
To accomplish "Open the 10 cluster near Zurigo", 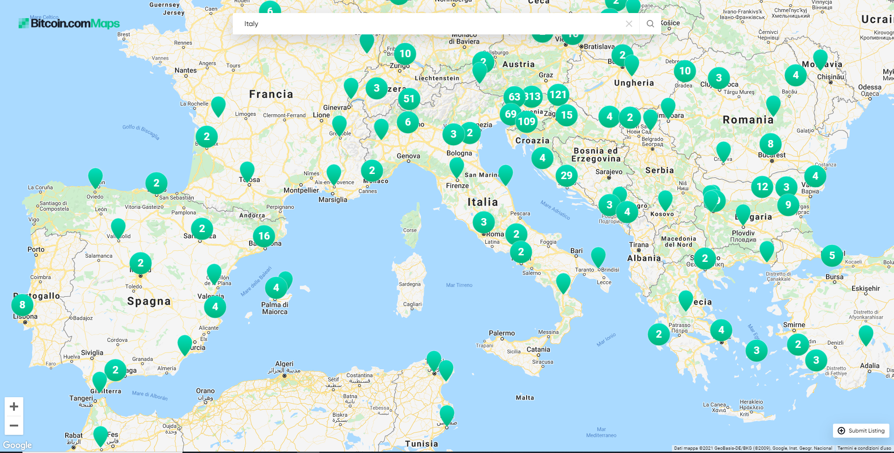I will (405, 53).
